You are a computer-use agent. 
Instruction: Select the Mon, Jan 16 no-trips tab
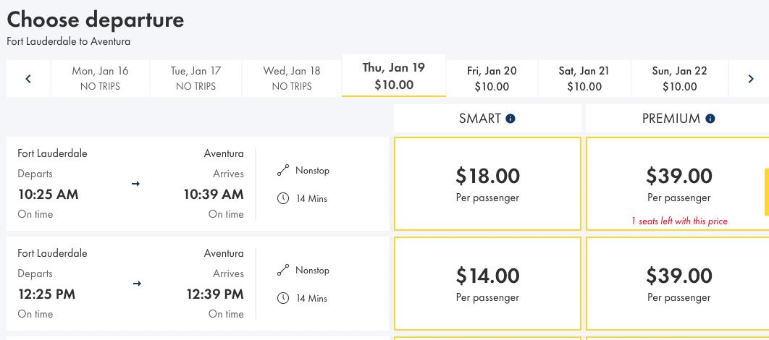pyautogui.click(x=100, y=78)
